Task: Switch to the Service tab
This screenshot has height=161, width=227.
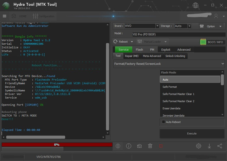Action: [123, 50]
